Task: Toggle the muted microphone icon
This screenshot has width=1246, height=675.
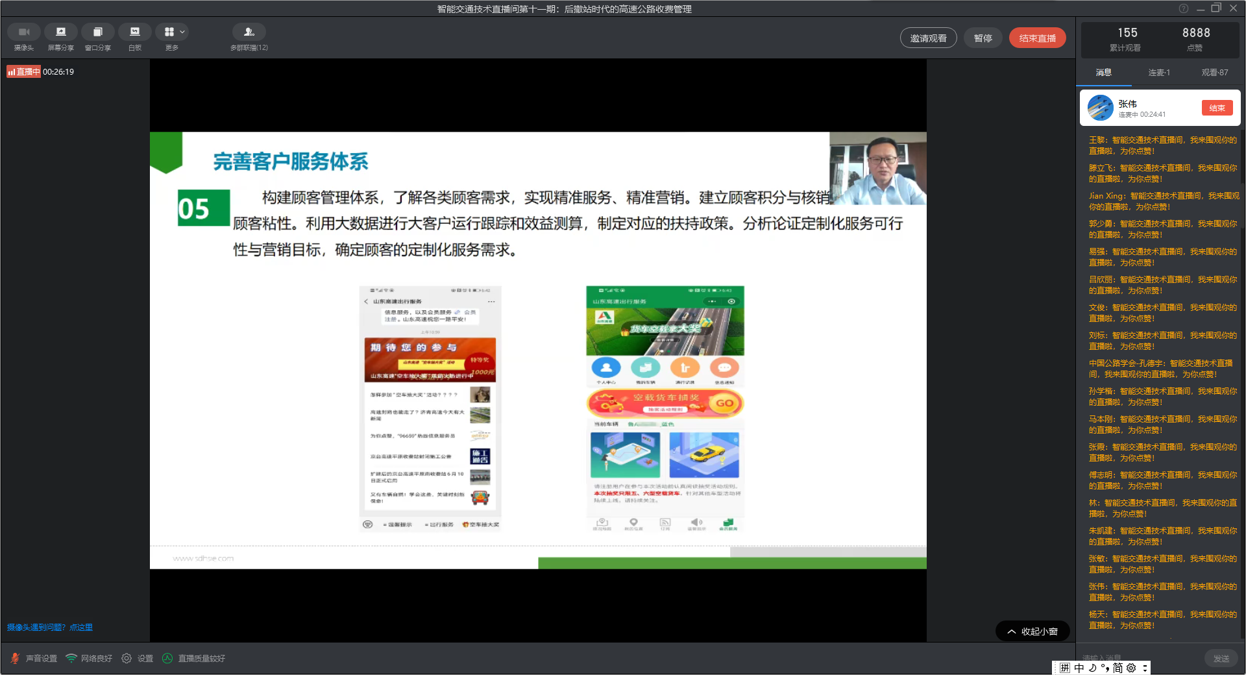Action: click(x=15, y=658)
